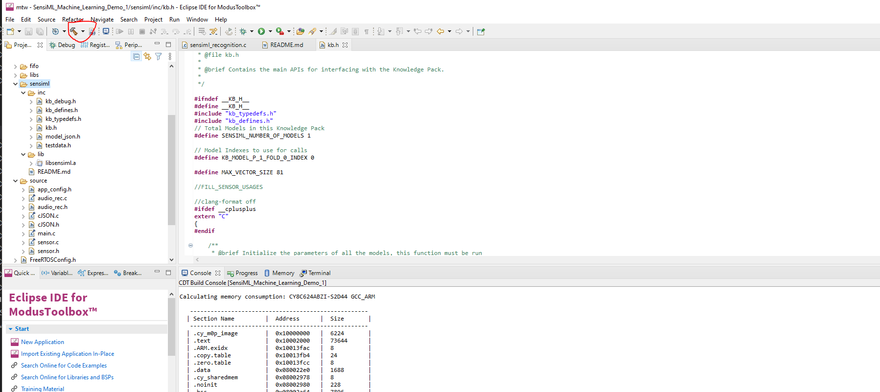Toggle the comment fold marker in editor

[190, 245]
